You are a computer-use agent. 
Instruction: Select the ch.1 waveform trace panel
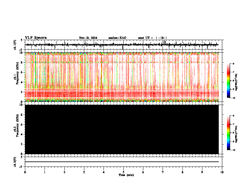pyautogui.click(x=123, y=45)
